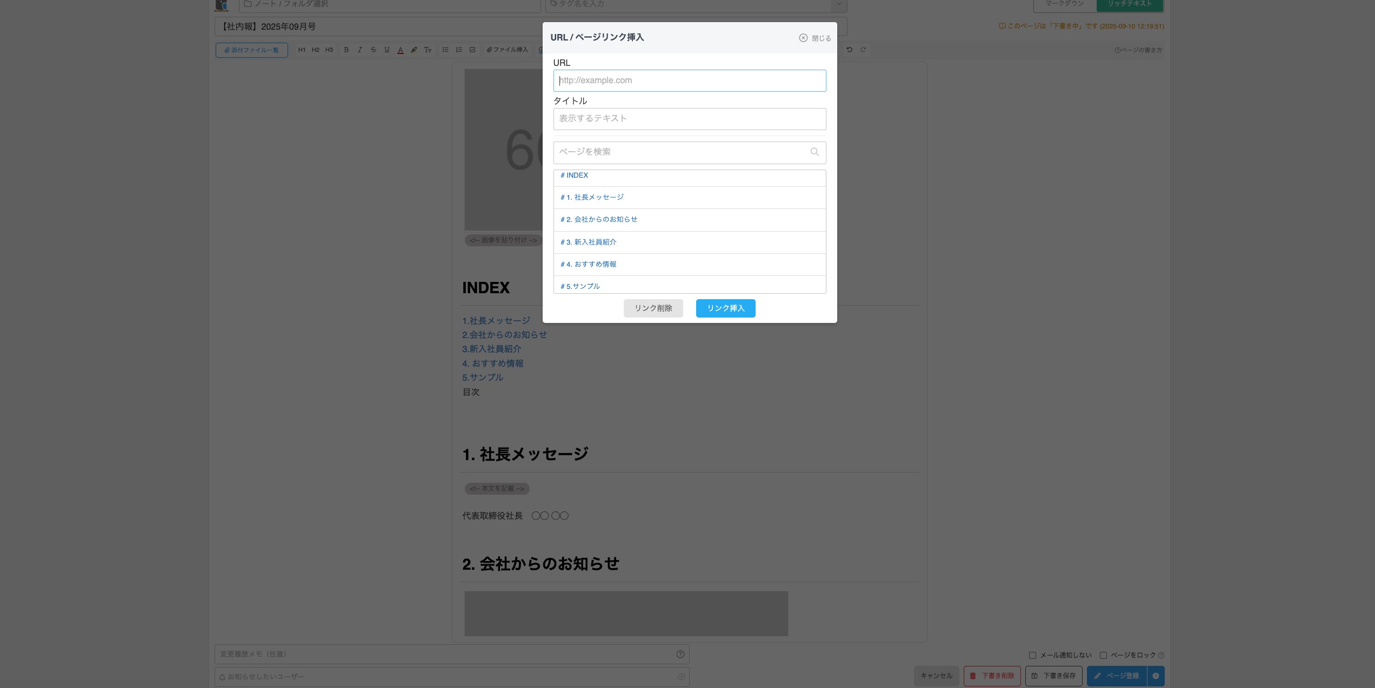The height and width of the screenshot is (688, 1375).
Task: Click the font color A icon
Action: [401, 50]
